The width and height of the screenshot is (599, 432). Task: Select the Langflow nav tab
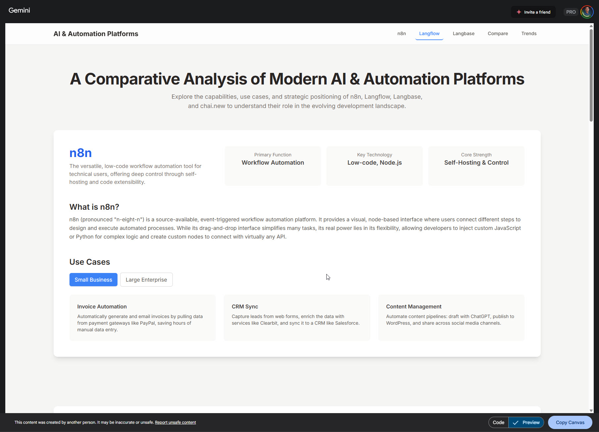coord(429,33)
